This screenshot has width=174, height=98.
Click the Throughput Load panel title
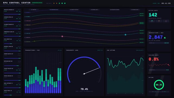point(72,50)
